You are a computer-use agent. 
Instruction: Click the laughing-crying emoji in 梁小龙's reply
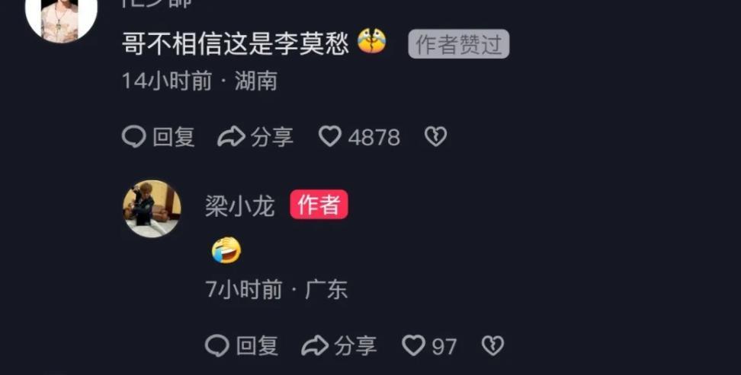pos(226,250)
